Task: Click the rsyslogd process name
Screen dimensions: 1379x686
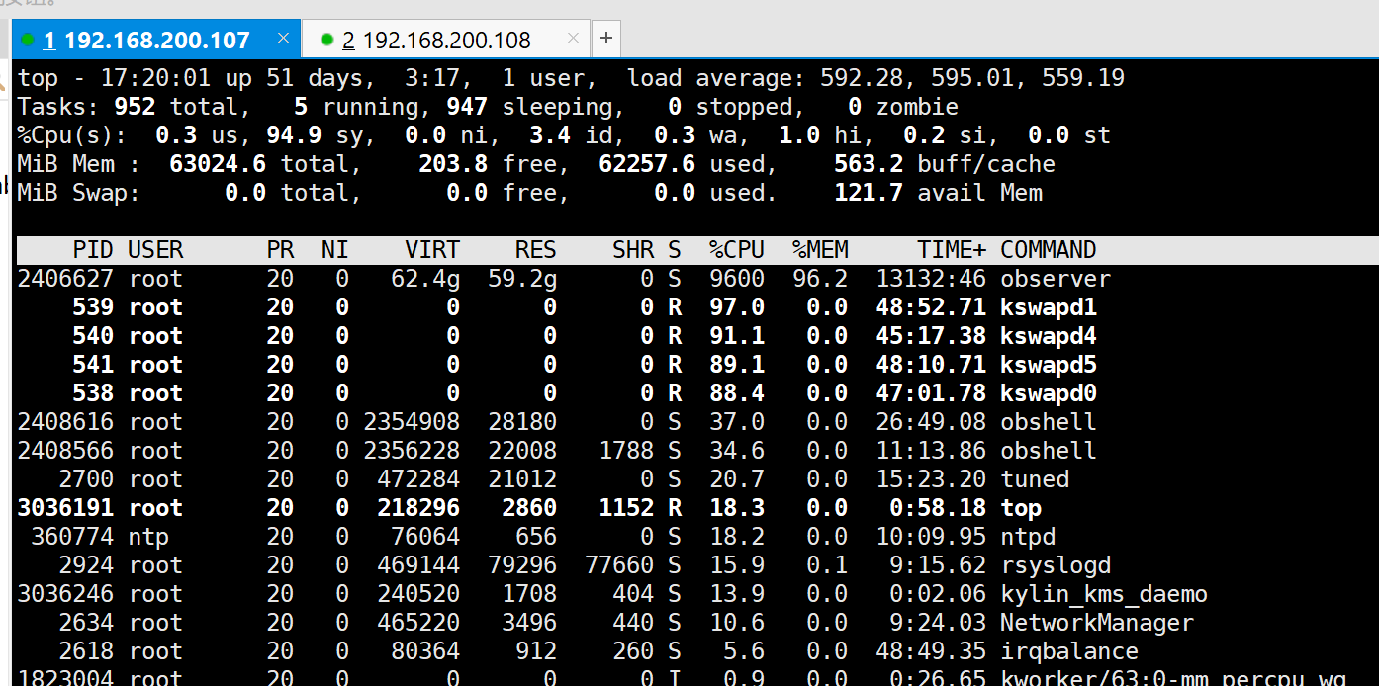Action: (1055, 565)
